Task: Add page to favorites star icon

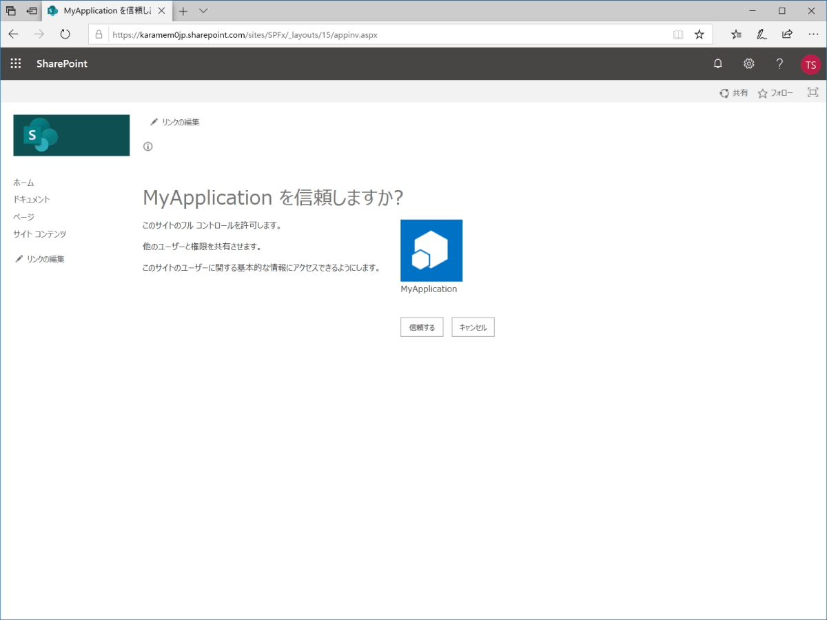Action: click(x=699, y=34)
